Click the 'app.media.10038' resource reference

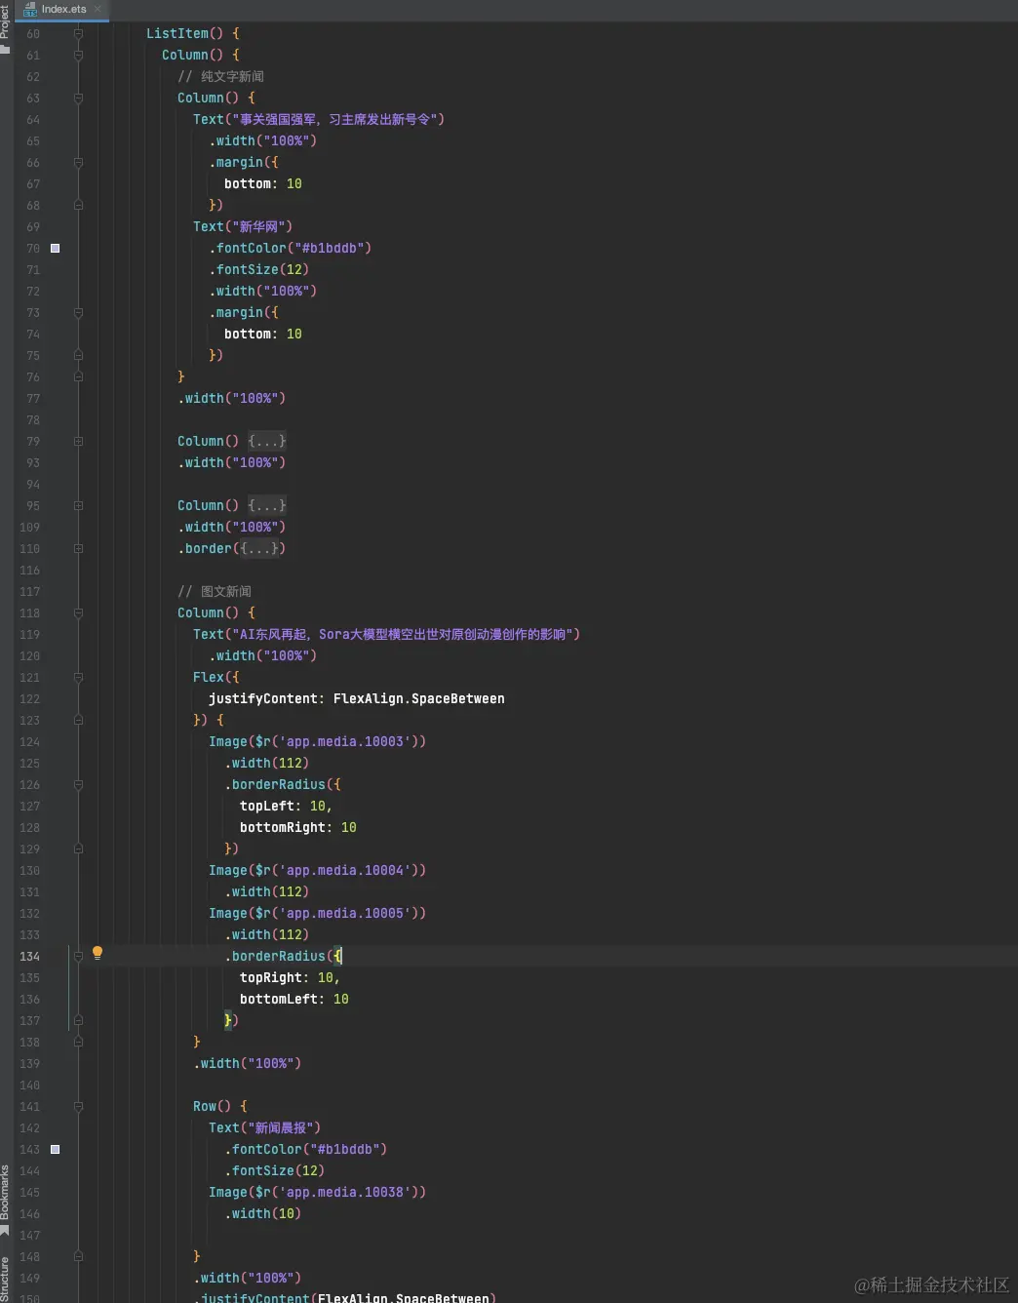click(344, 1192)
